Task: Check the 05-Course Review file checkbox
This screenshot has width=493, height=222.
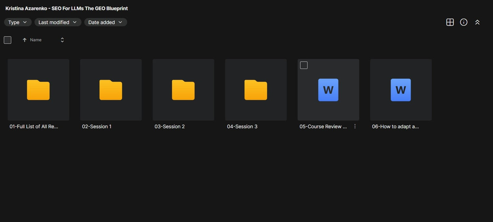Action: point(304,65)
